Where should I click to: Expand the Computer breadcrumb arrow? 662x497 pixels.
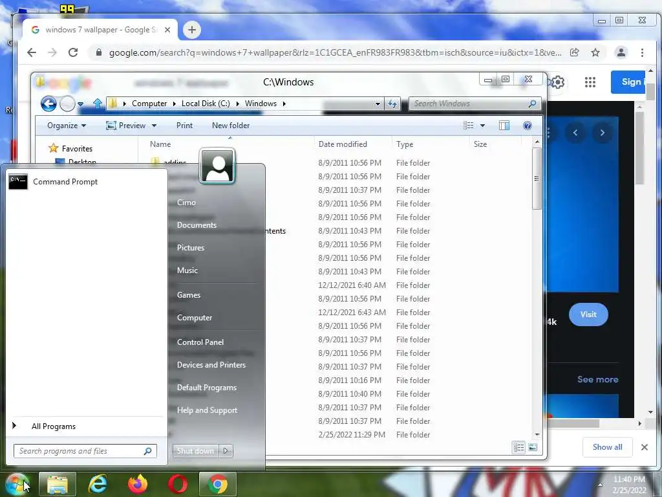point(174,104)
